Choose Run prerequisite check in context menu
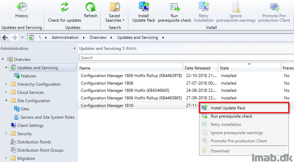The image size is (294, 162). pyautogui.click(x=244, y=116)
